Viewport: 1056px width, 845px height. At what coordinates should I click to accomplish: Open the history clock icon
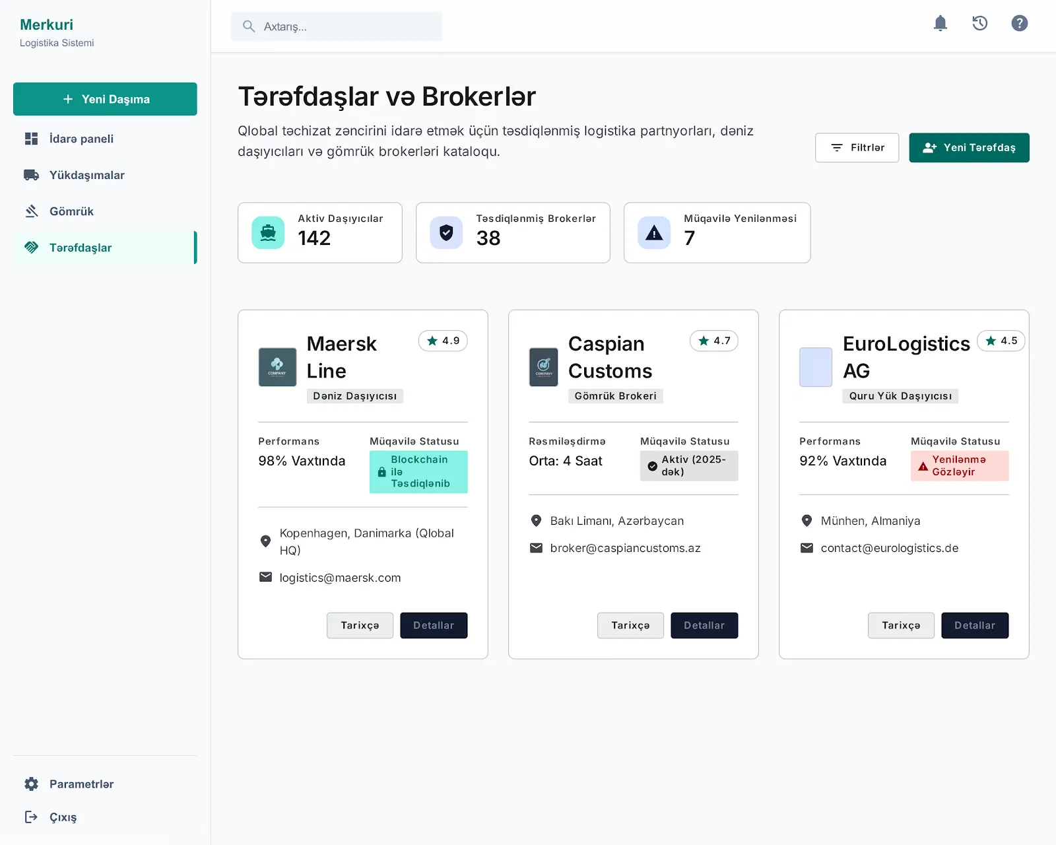(x=980, y=24)
